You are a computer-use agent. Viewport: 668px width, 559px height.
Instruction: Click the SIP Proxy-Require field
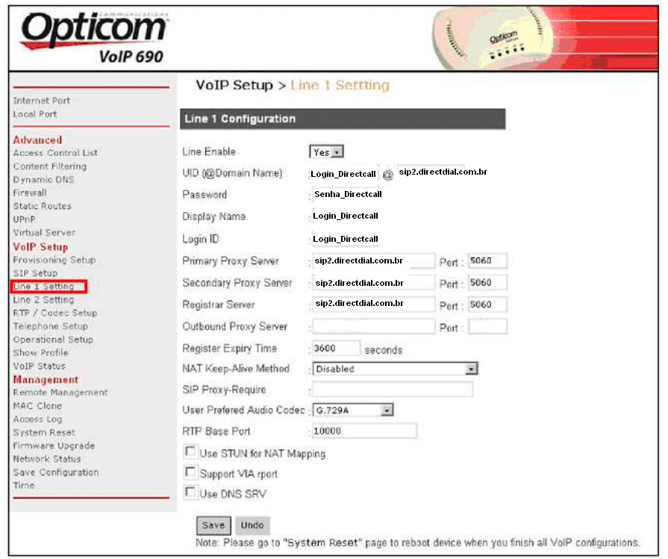tap(393, 390)
